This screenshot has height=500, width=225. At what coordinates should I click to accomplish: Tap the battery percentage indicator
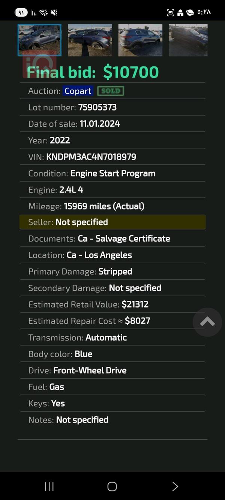pyautogui.click(x=21, y=12)
